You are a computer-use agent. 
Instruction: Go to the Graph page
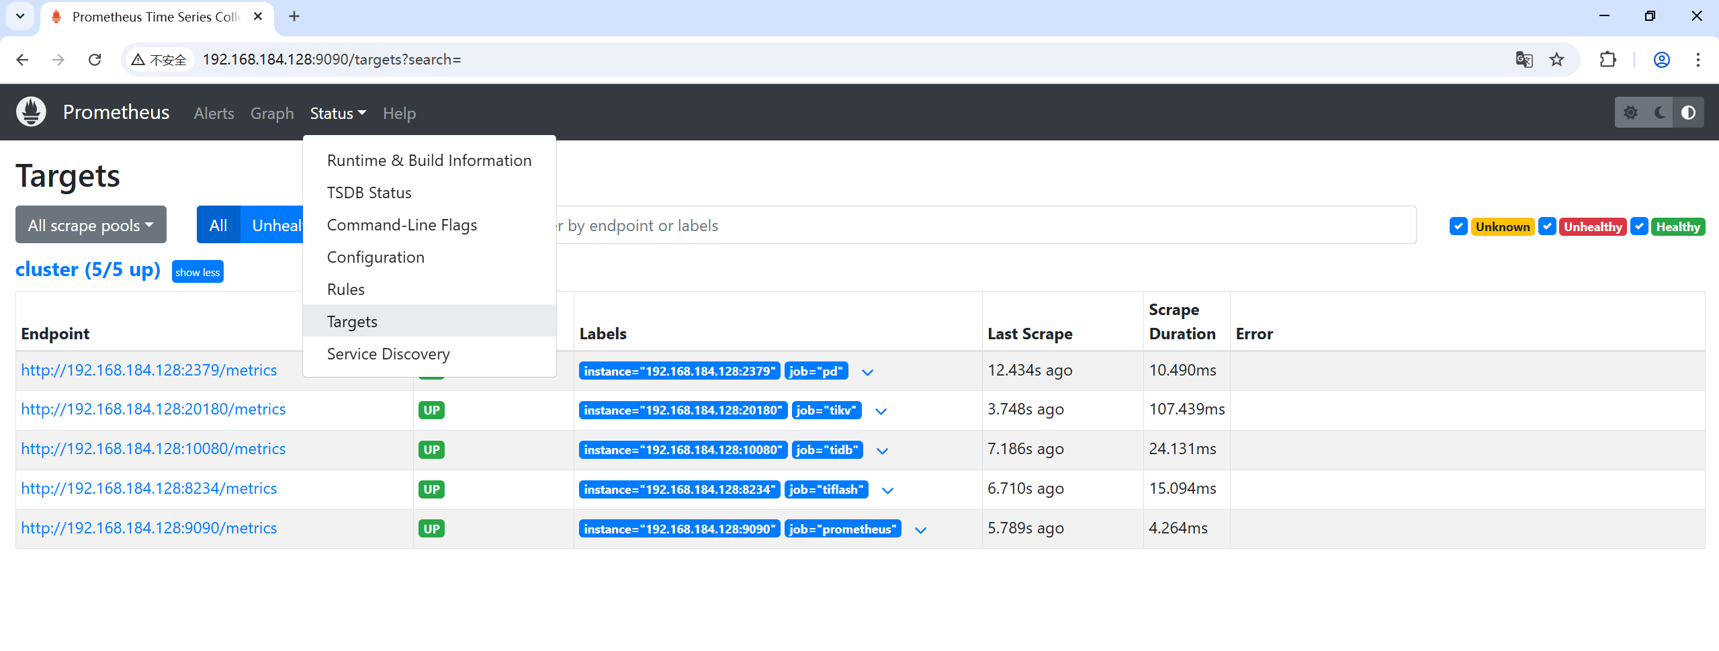point(272,114)
